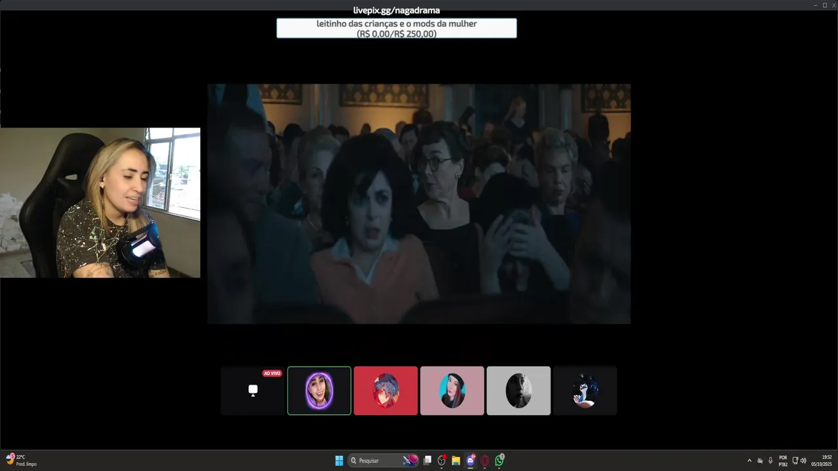The image size is (838, 471).
Task: Click the Pesquisar search box
Action: click(384, 461)
